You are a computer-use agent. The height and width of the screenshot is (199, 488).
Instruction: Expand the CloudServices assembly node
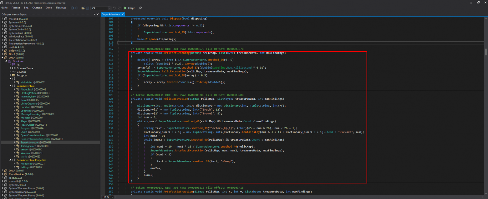[x=2, y=174]
